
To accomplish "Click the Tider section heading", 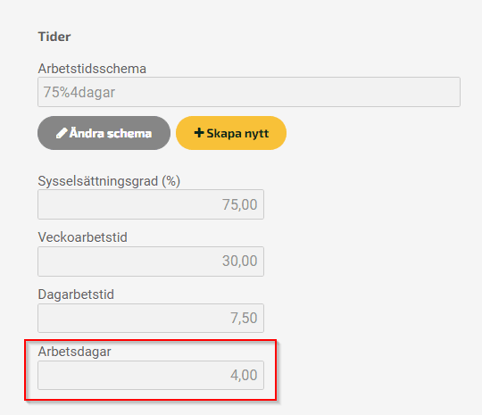I will 54,37.
